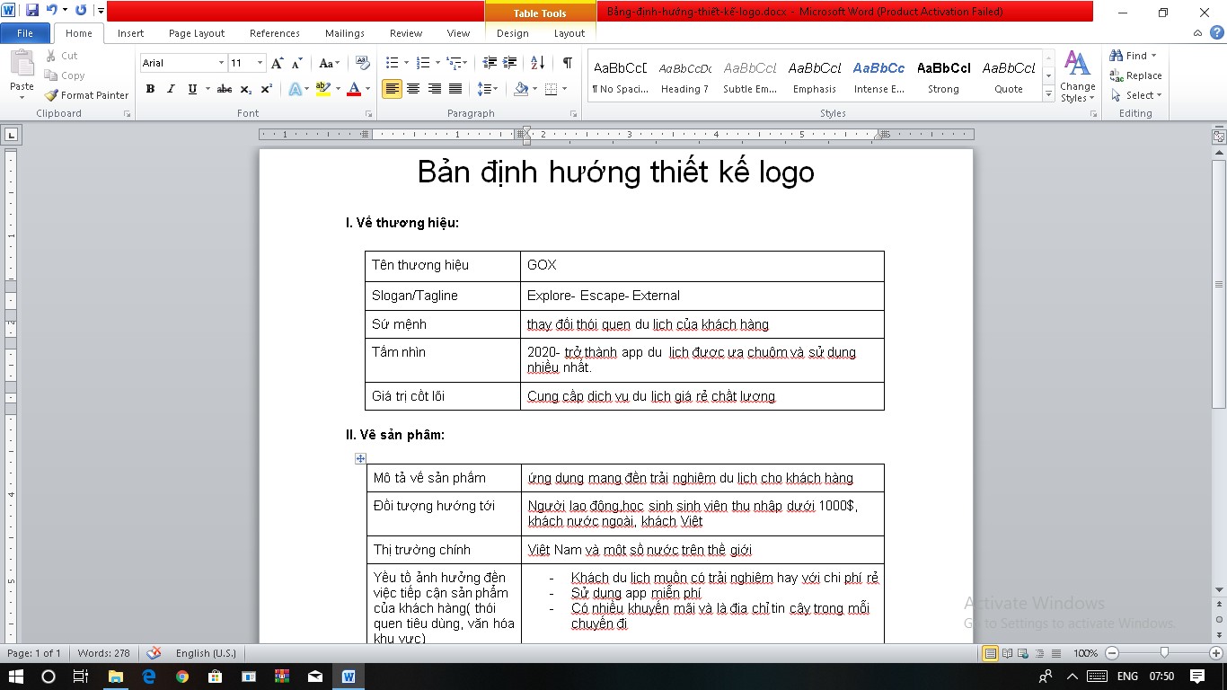Open font color dropdown arrow

[x=368, y=89]
